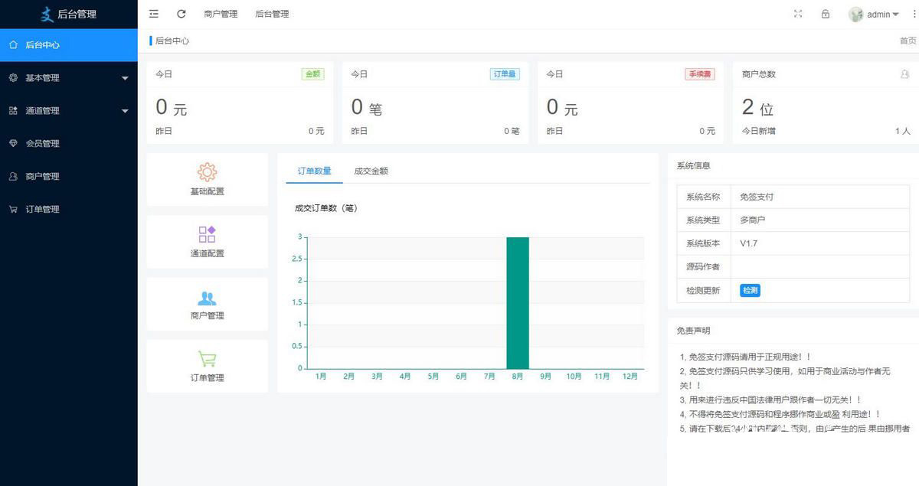Screen dimensions: 919x486
Task: Click the 首页 breadcrumb link
Action: pyautogui.click(x=908, y=41)
